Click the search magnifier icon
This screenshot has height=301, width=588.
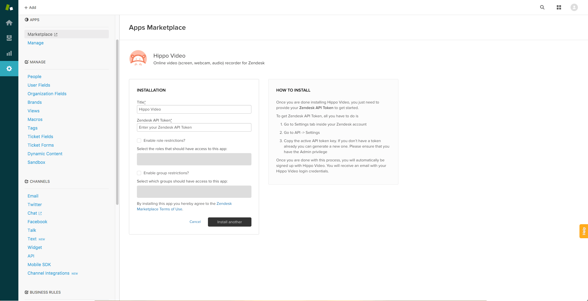(542, 7)
